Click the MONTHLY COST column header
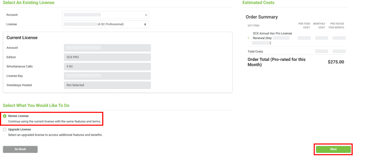 pyautogui.click(x=319, y=26)
